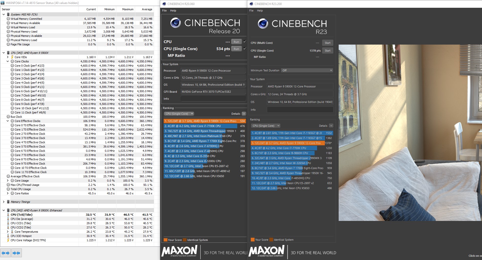The image size is (482, 260).
Task: Click the Cinebench Release 20 sphere logo
Action: click(x=175, y=23)
